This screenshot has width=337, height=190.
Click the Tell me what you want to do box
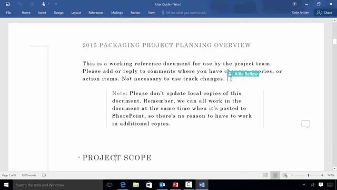[x=184, y=13]
